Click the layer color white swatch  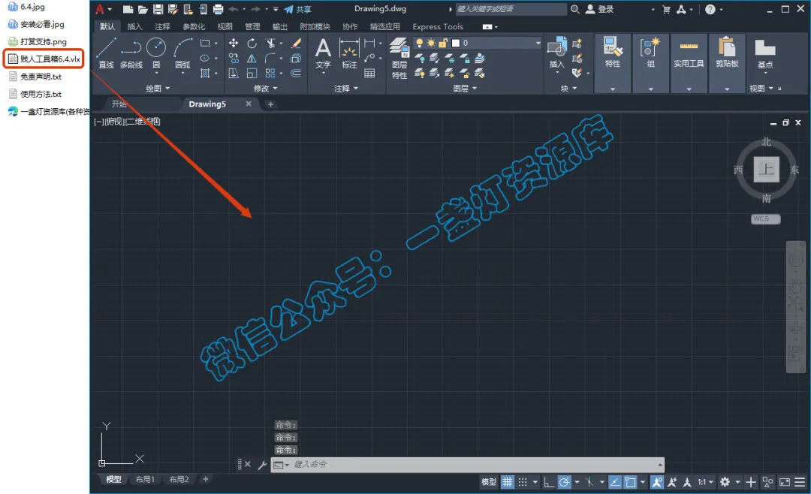click(456, 43)
